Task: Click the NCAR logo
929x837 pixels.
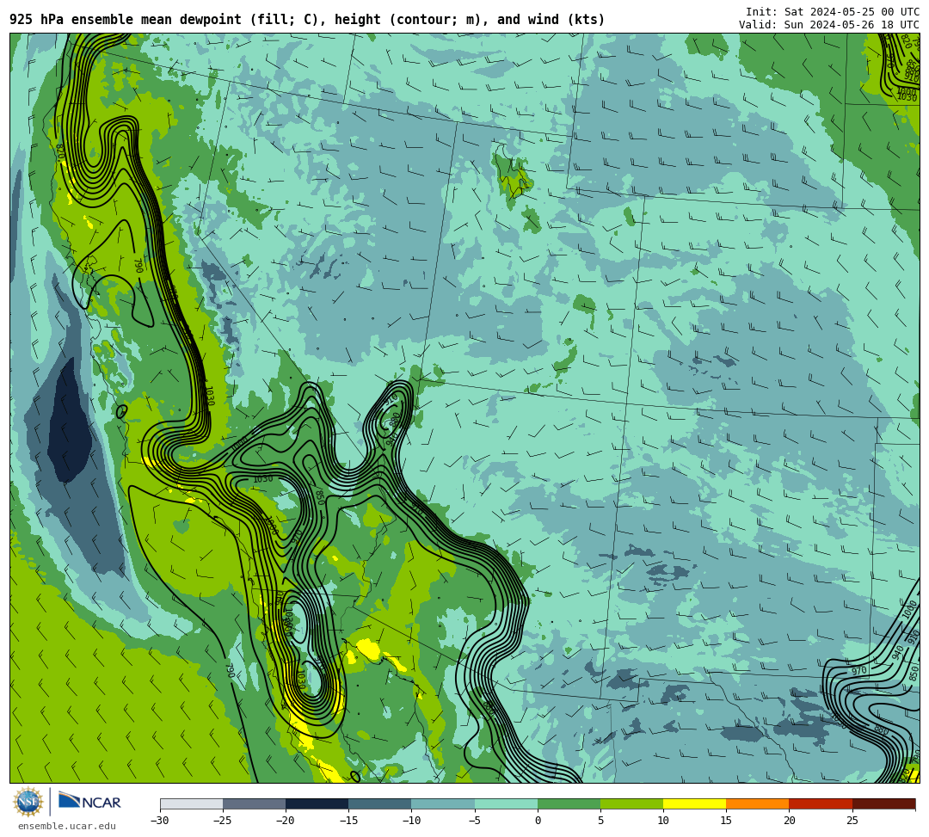Action: pyautogui.click(x=89, y=802)
